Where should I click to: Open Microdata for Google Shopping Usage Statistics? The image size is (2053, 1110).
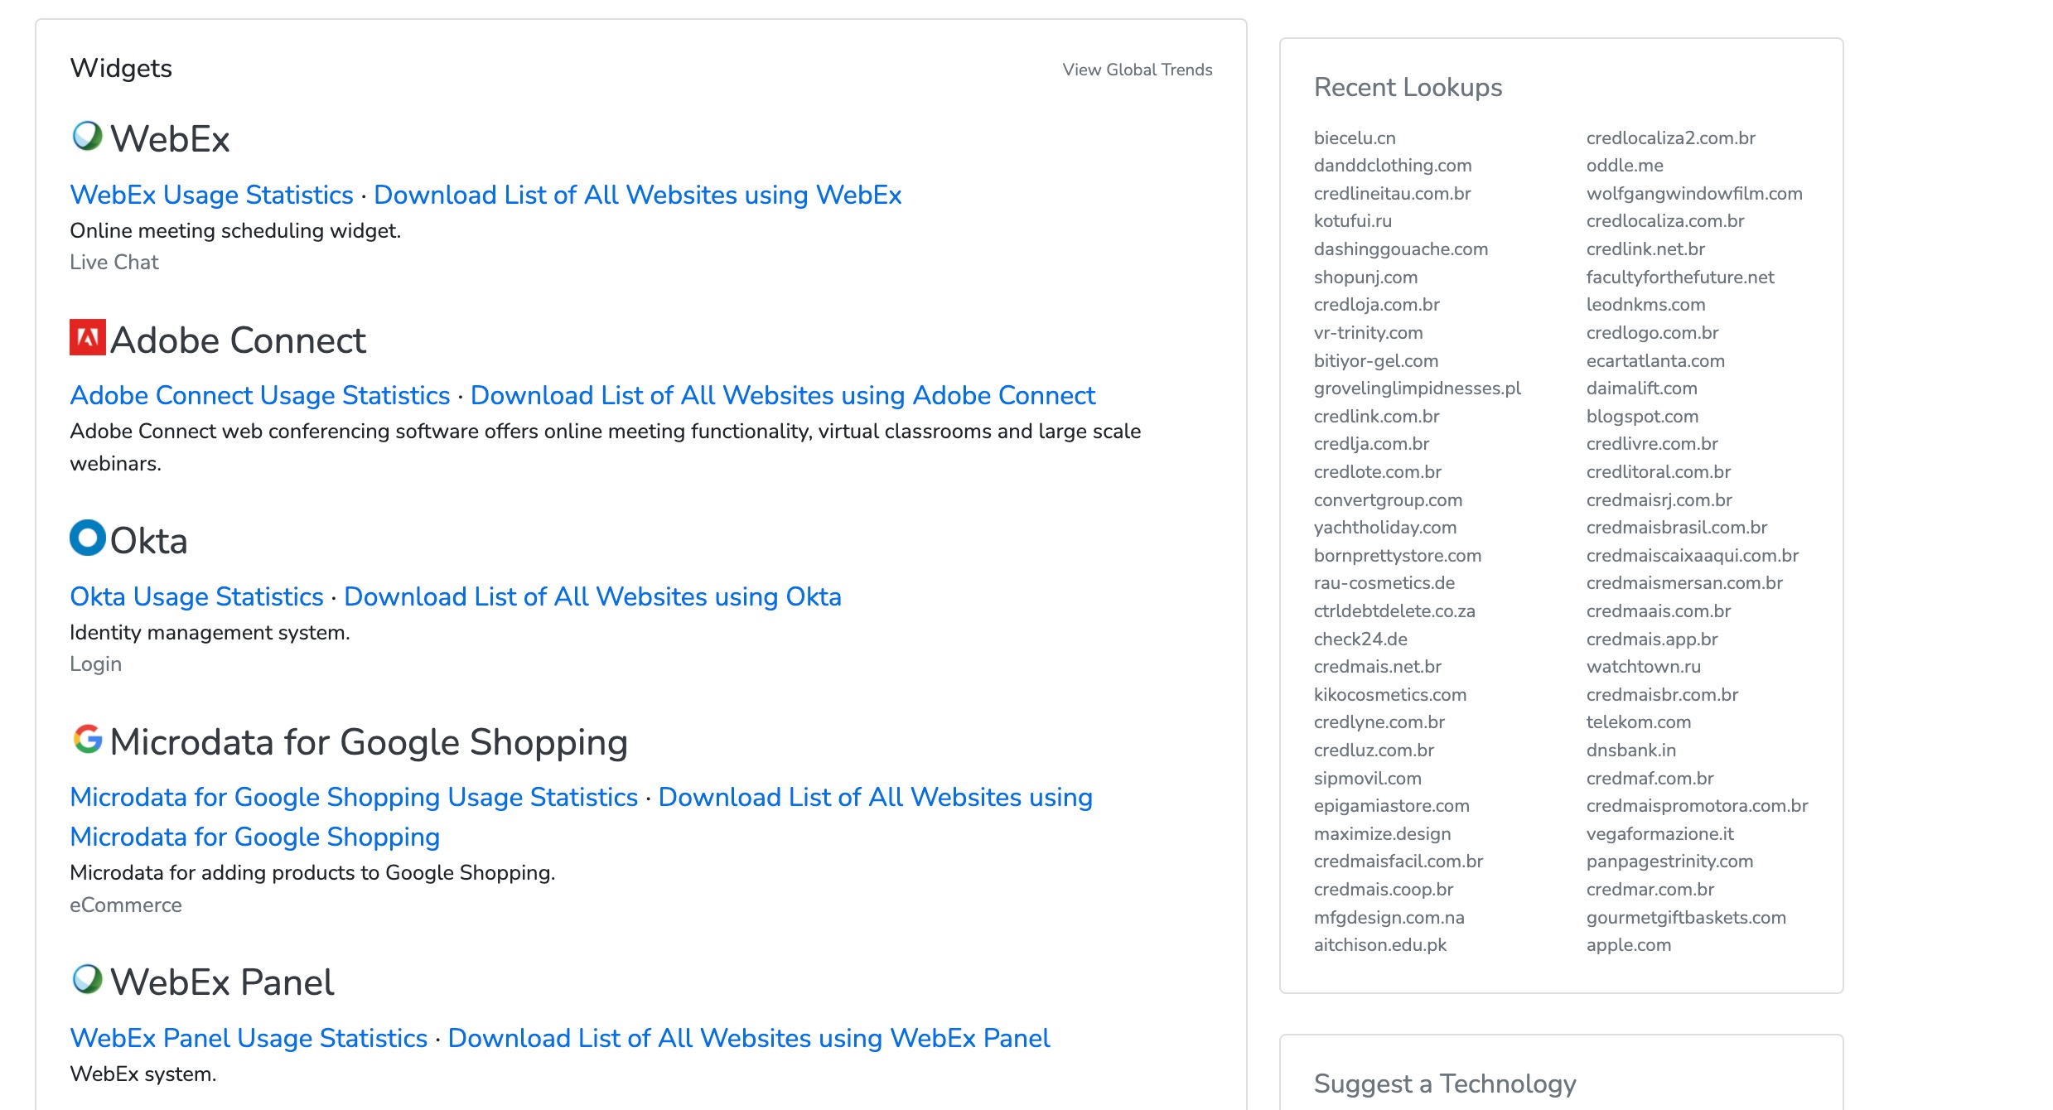(354, 797)
